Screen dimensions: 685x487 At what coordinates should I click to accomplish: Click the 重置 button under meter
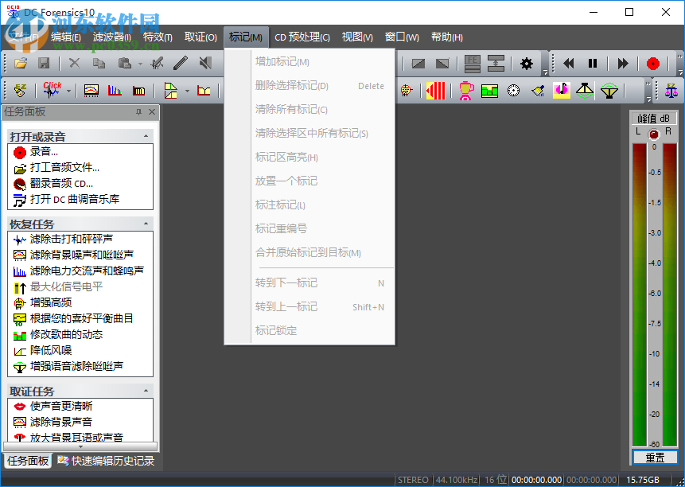pos(655,458)
